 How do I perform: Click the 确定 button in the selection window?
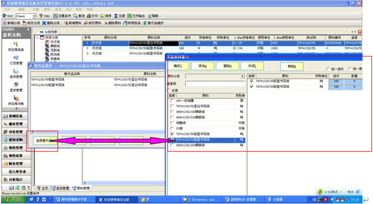178,66
